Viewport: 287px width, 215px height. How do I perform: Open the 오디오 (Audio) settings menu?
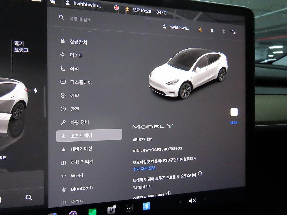click(73, 202)
